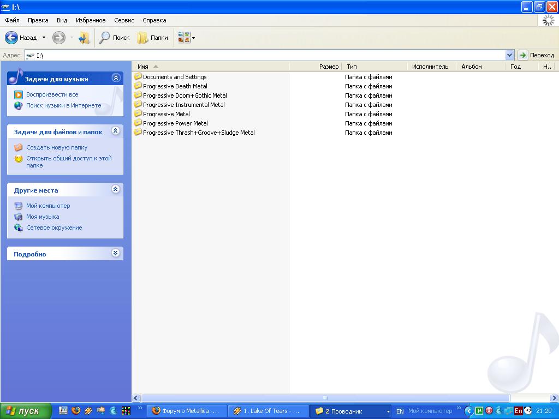Click the Firefox icon in quick launch

pos(76,410)
